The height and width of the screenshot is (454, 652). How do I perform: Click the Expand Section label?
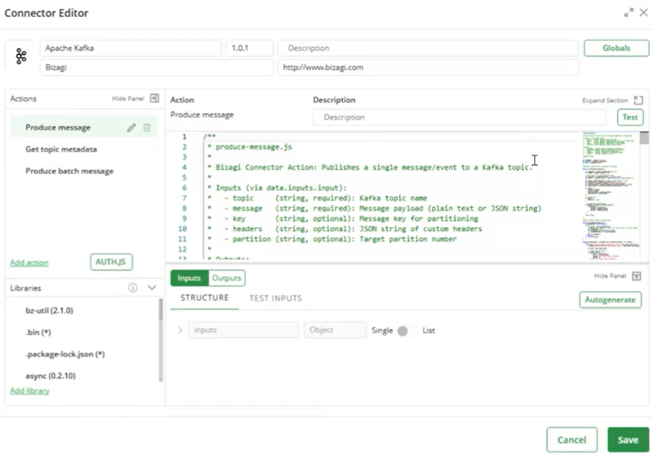pyautogui.click(x=605, y=101)
